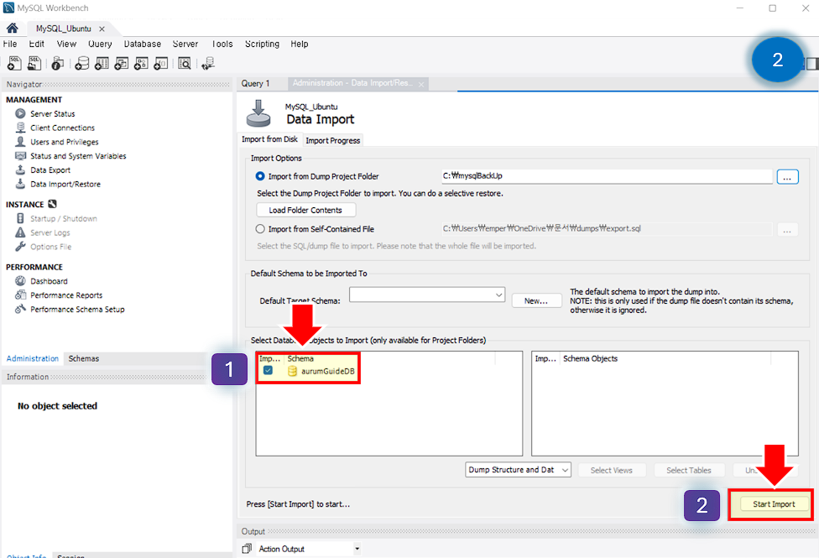Close the Administration - Data Import tab
Image resolution: width=819 pixels, height=558 pixels.
421,84
